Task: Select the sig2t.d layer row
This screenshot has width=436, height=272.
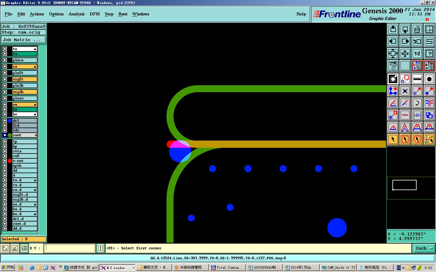Action: click(x=25, y=195)
